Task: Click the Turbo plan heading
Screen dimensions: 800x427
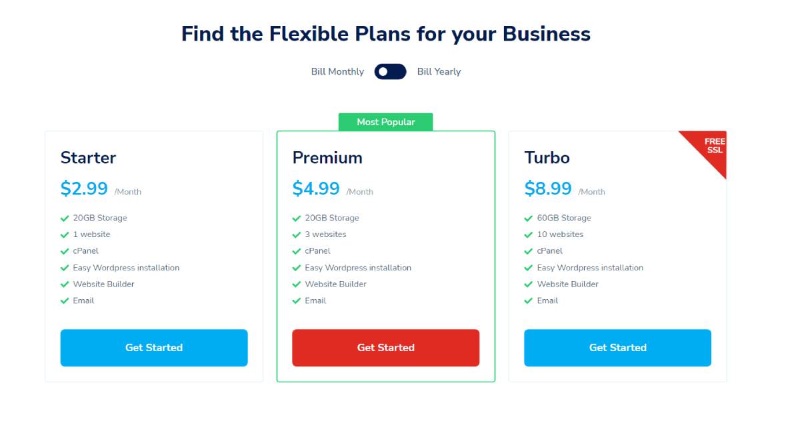Action: [547, 158]
